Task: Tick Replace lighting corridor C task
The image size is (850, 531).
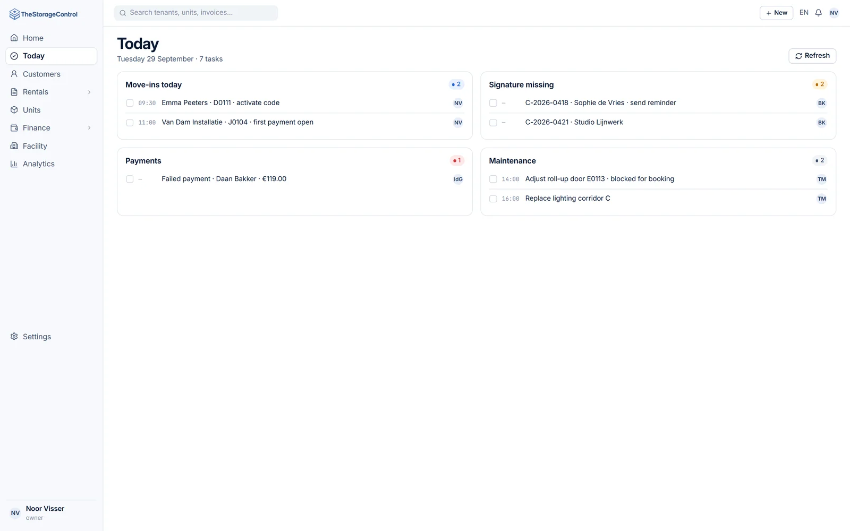Action: 493,199
